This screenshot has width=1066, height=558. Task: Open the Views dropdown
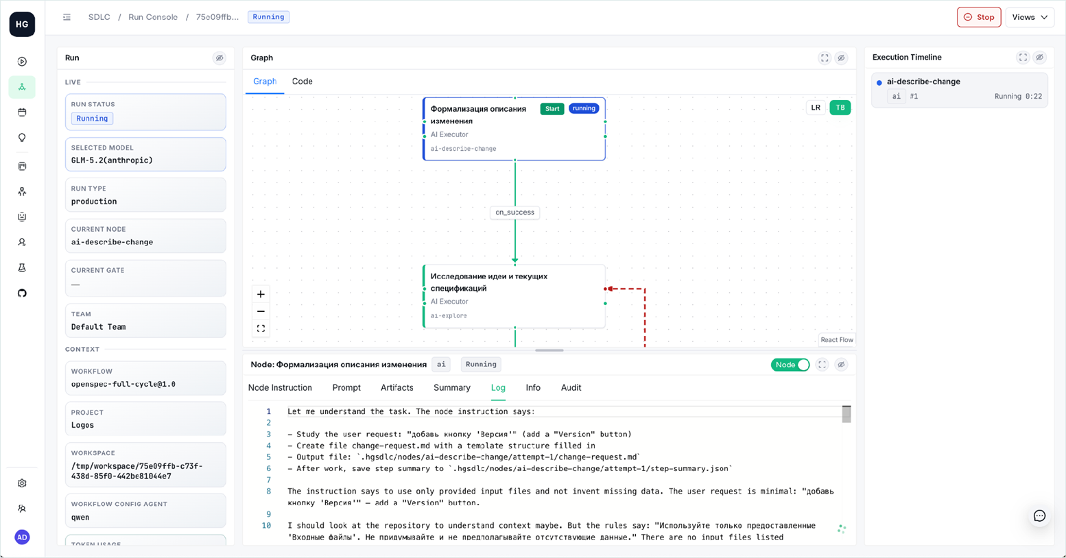pyautogui.click(x=1030, y=17)
